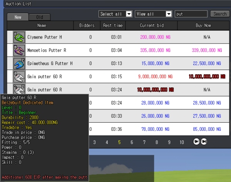Click the 10,000,000,000 NG Buy Now price
The image size is (231, 182).
pos(207,77)
